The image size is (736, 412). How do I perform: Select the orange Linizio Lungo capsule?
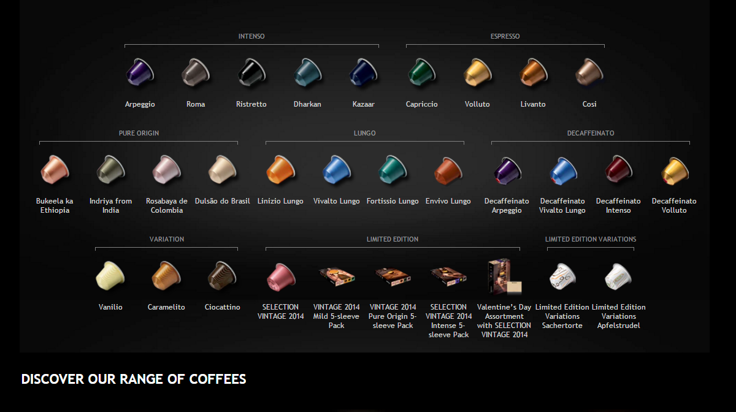(280, 169)
